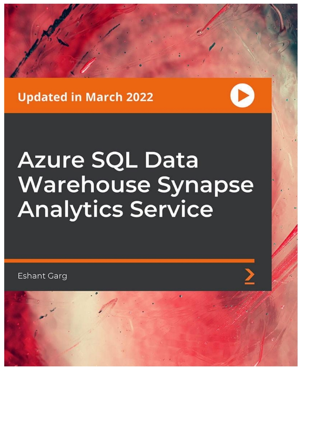Select the author name Eshant Garg
The image size is (312, 442).
coord(42,276)
